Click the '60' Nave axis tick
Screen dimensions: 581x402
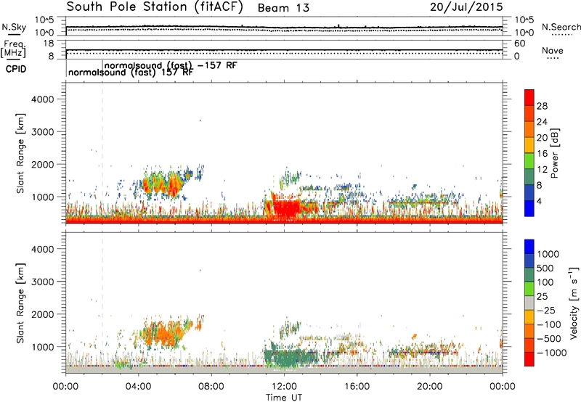(x=519, y=44)
